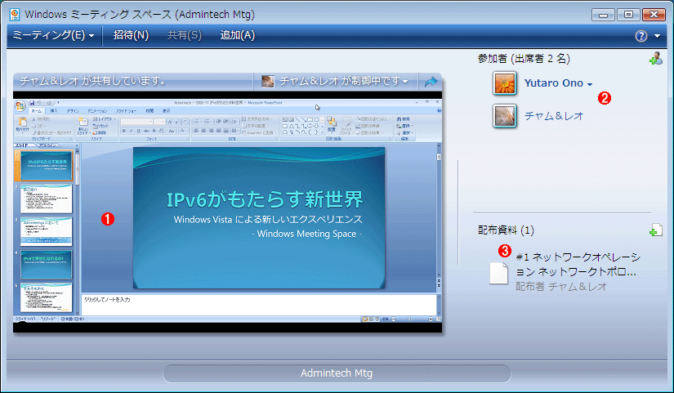The height and width of the screenshot is (393, 674).
Task: Open the 置換 replace dropdown in ribbon
Action: [404, 126]
